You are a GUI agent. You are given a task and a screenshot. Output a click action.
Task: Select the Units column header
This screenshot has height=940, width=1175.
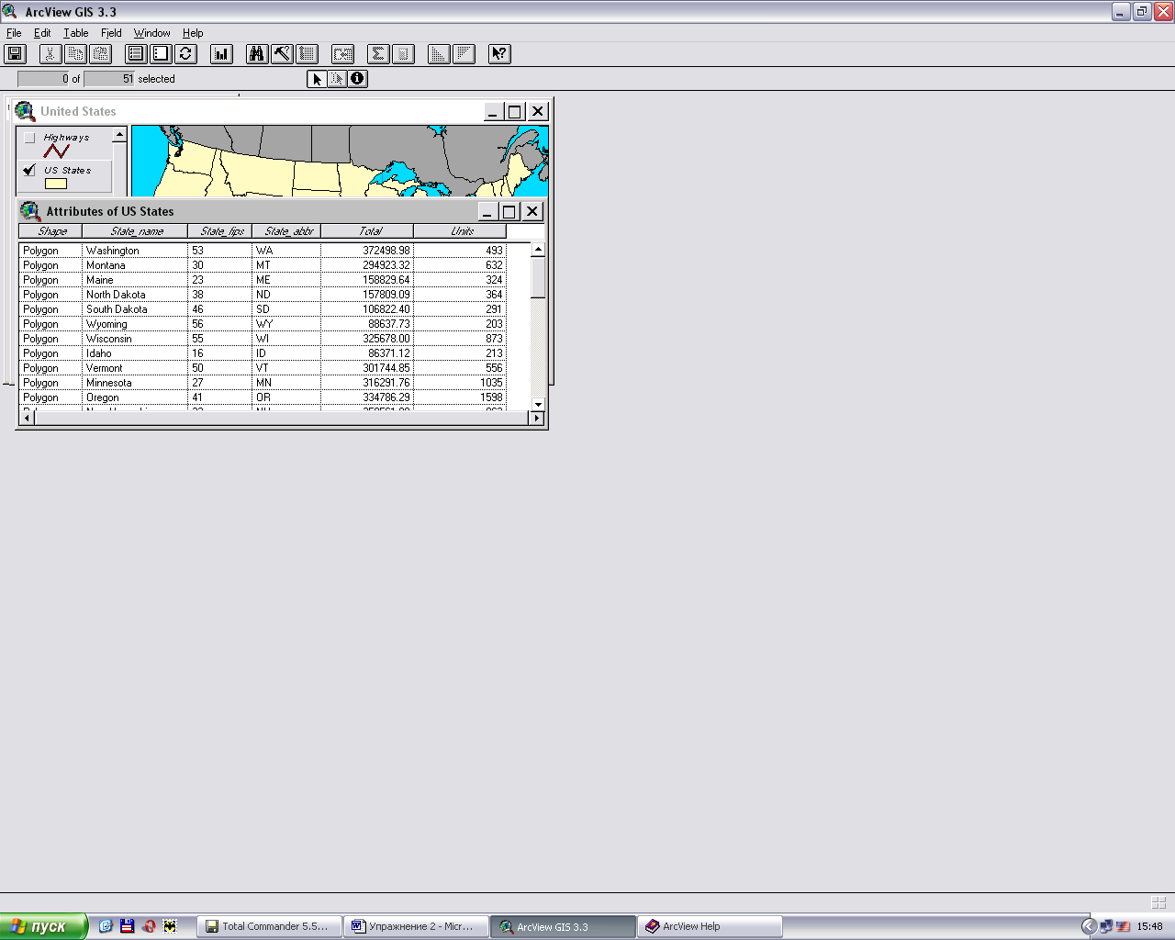[460, 231]
